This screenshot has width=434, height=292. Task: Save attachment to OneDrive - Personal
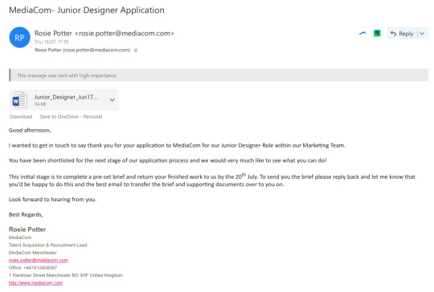pos(72,116)
